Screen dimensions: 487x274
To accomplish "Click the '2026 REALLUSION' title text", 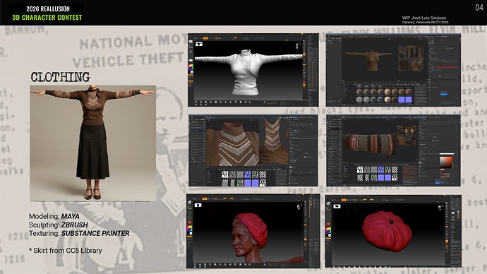I will tap(48, 8).
